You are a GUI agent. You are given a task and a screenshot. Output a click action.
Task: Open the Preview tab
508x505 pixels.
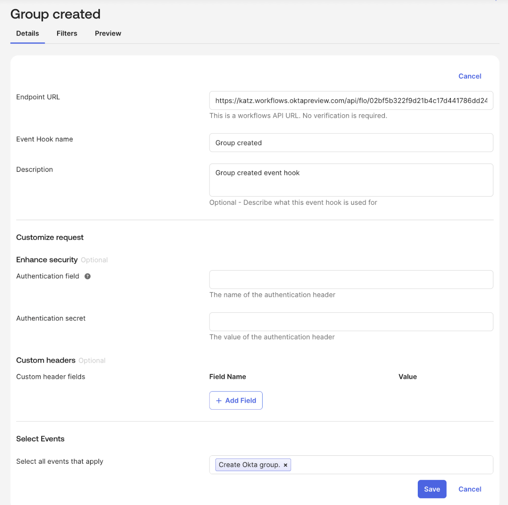108,33
